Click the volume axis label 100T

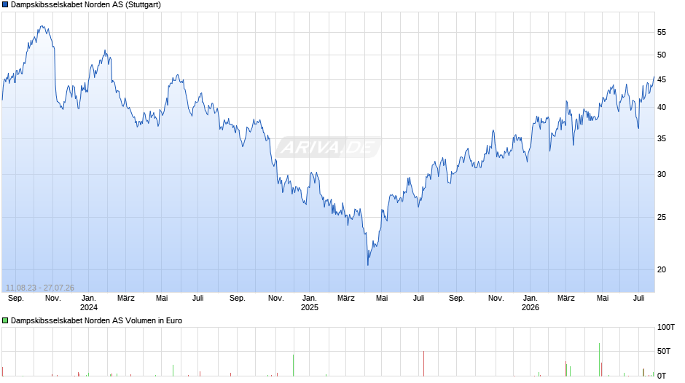point(666,328)
